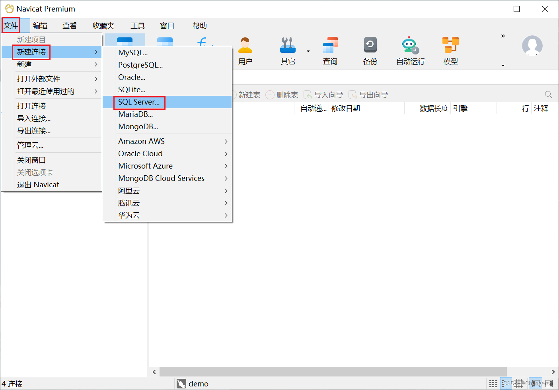Toggle the left pane layout icon
This screenshot has width=559, height=390.
point(536,384)
